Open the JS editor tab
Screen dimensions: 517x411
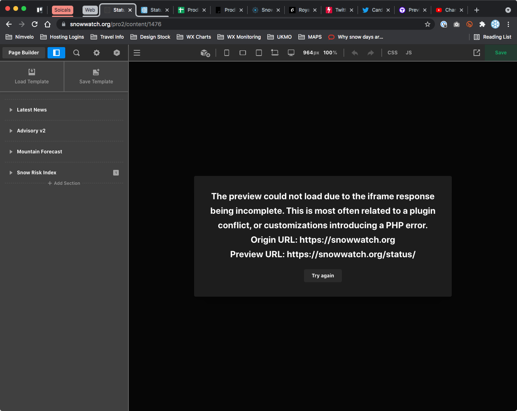click(409, 53)
